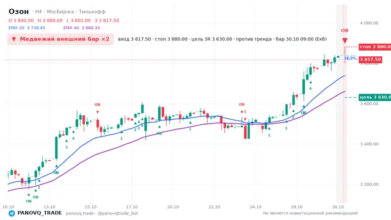Click the close value 'З 3 817.50'
The width and height of the screenshot is (391, 220).
tap(107, 20)
